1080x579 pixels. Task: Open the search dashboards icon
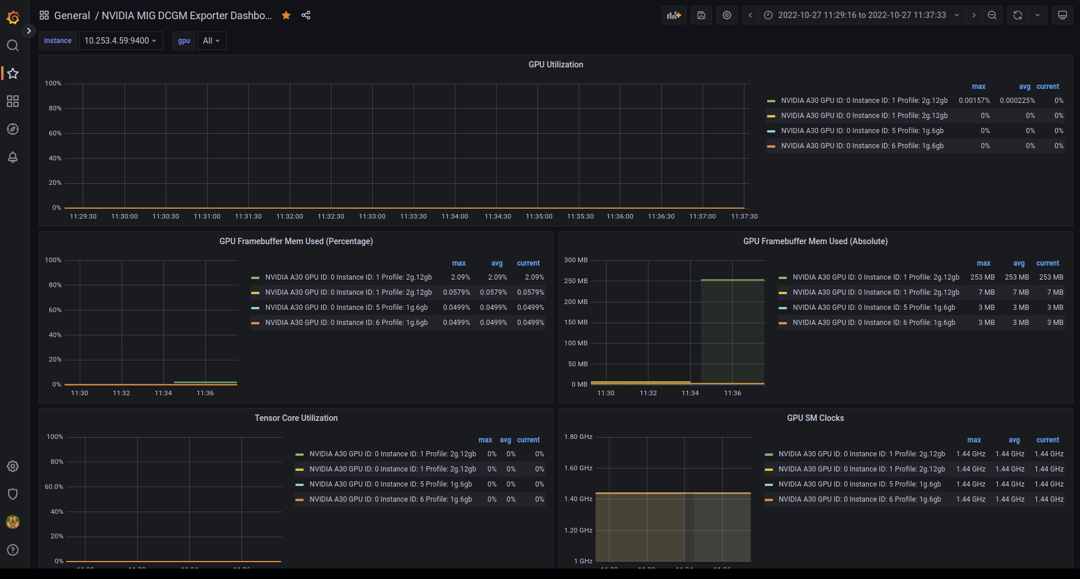point(13,45)
